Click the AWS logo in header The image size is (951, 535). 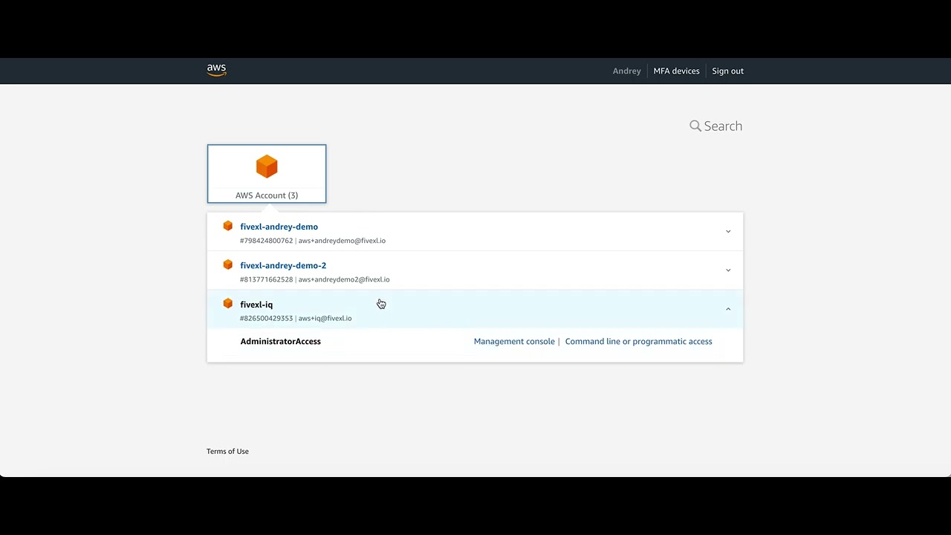click(x=216, y=70)
